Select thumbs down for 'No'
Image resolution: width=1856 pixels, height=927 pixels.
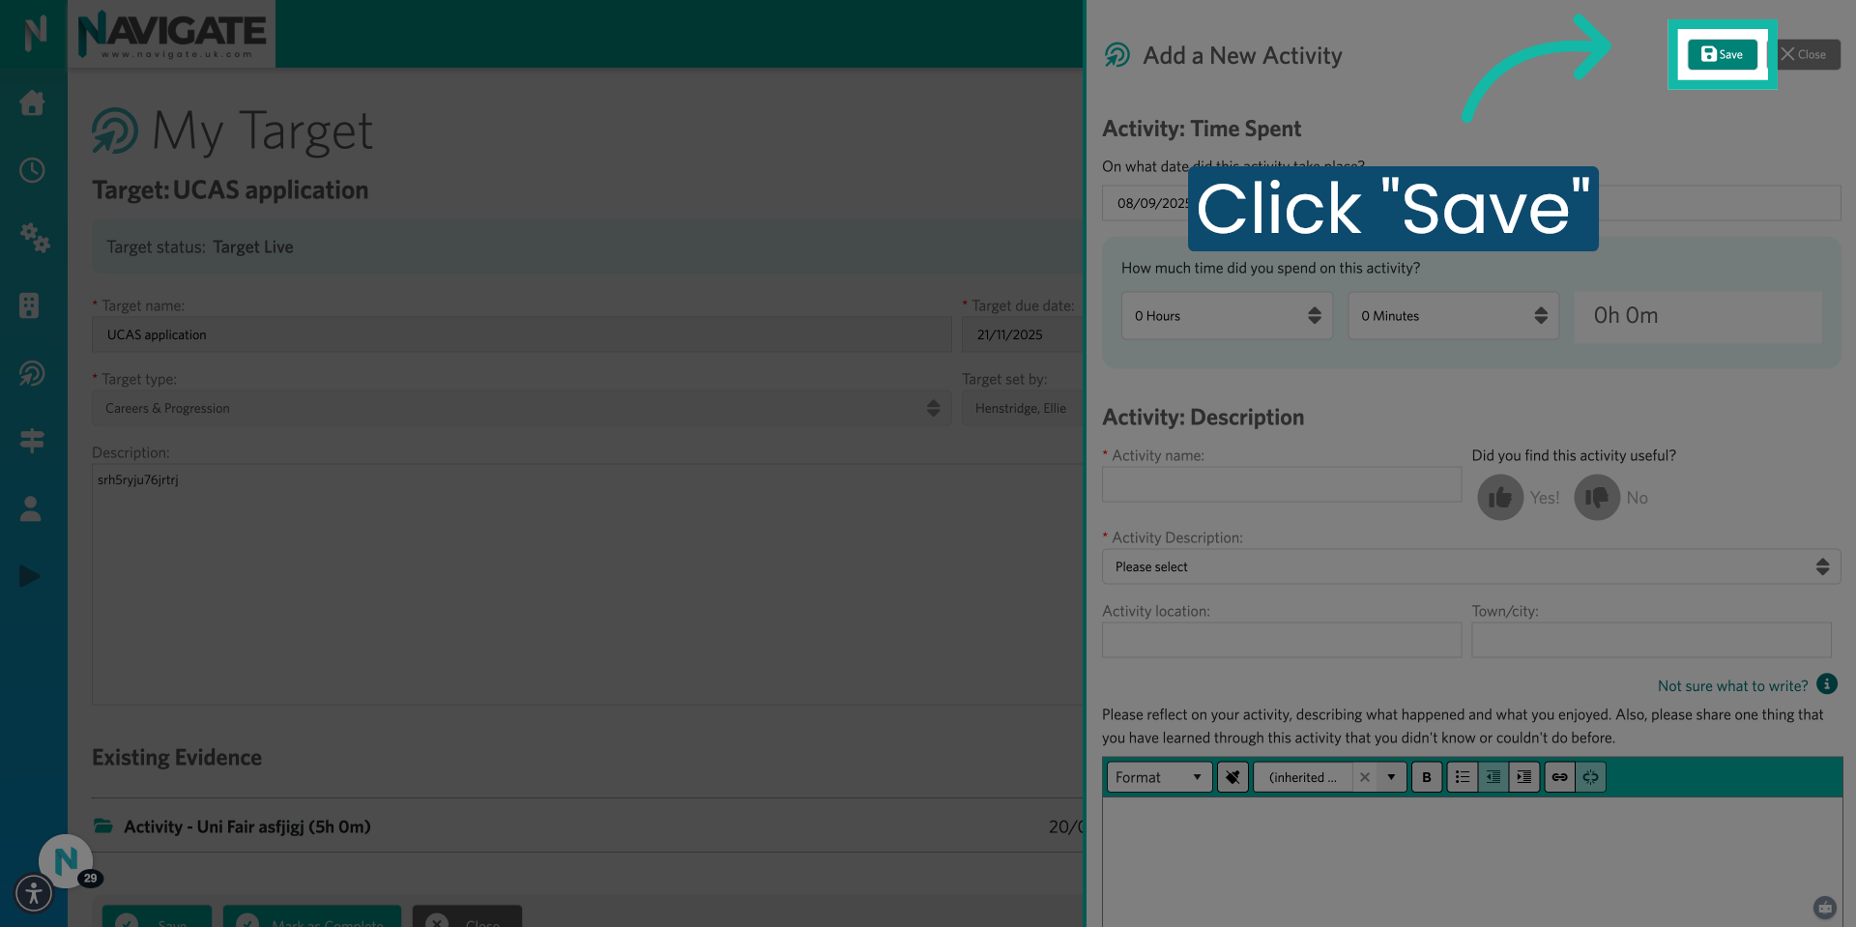[x=1596, y=497]
